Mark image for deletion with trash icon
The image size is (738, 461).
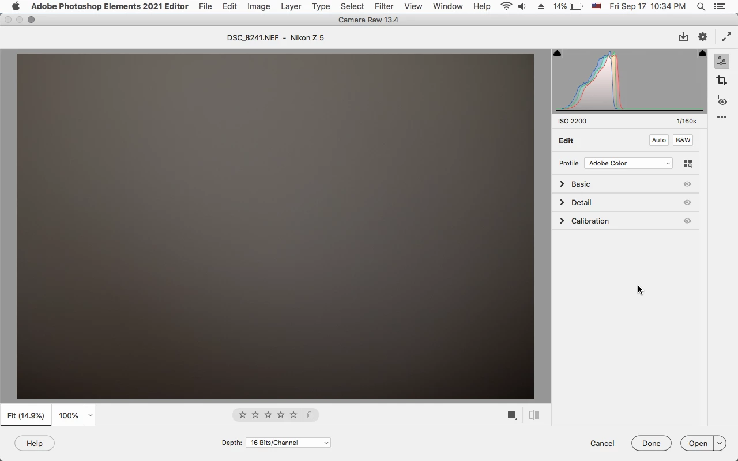pyautogui.click(x=310, y=415)
